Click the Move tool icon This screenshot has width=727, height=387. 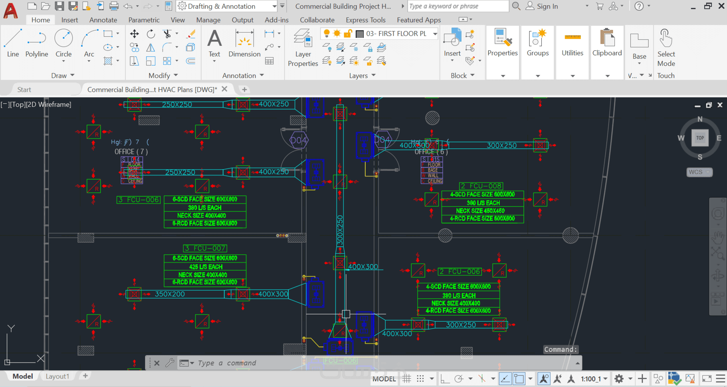[x=135, y=34]
